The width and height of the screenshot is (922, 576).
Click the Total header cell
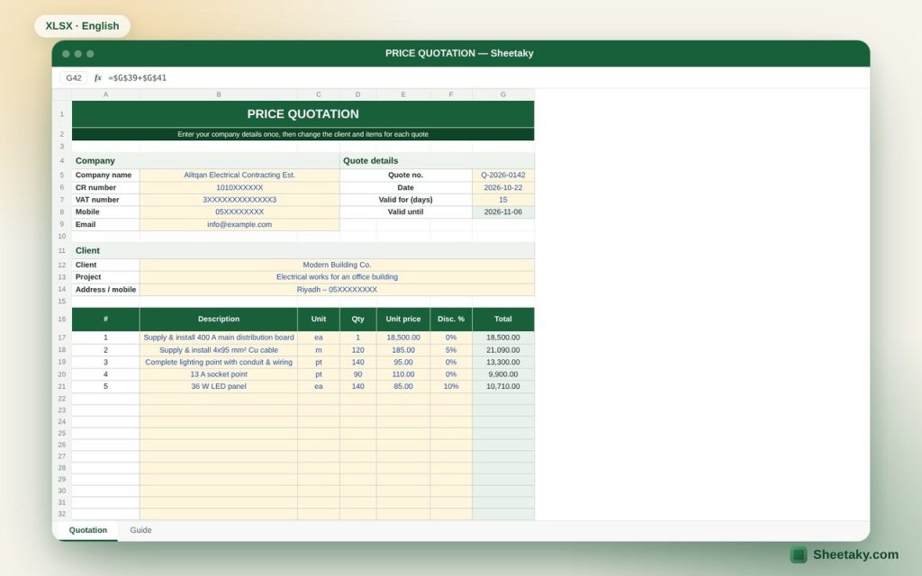click(x=502, y=319)
